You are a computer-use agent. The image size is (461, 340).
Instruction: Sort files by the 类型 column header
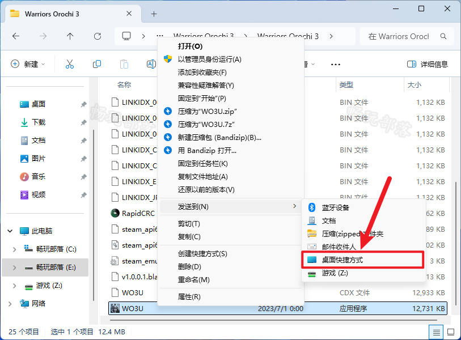click(x=346, y=85)
